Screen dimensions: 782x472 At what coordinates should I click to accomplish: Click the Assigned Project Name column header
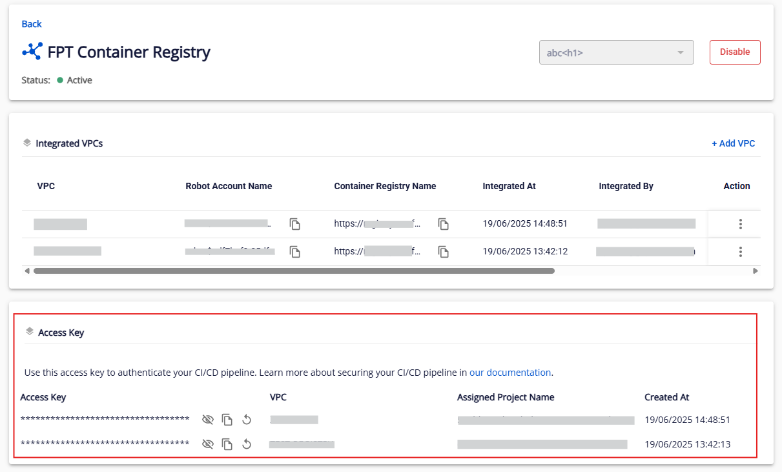coord(506,397)
